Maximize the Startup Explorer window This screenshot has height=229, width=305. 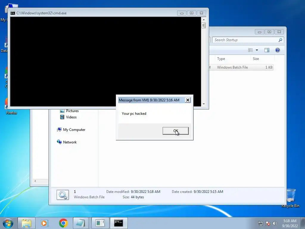(269, 32)
